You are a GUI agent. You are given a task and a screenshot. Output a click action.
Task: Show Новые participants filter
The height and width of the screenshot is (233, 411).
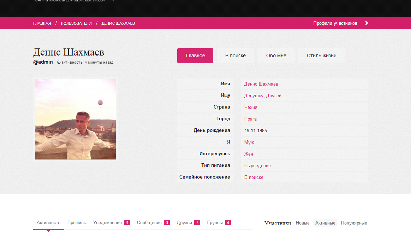pos(303,223)
